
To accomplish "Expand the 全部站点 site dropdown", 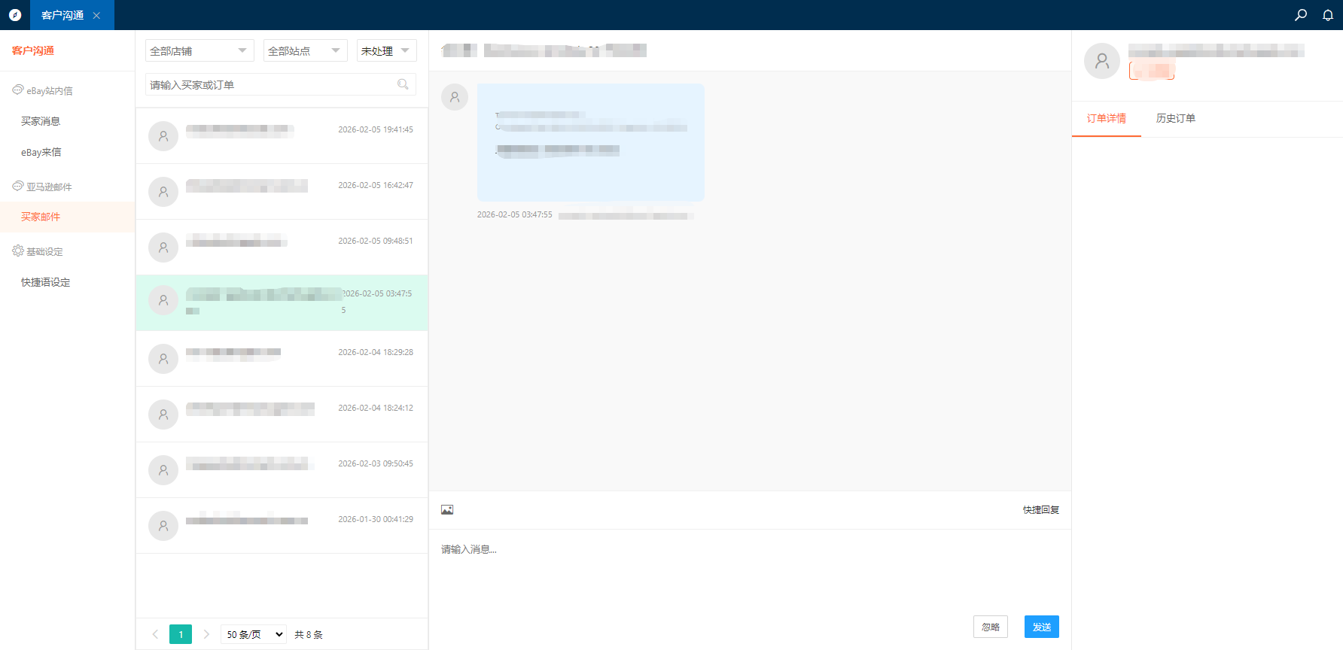I will click(x=305, y=50).
